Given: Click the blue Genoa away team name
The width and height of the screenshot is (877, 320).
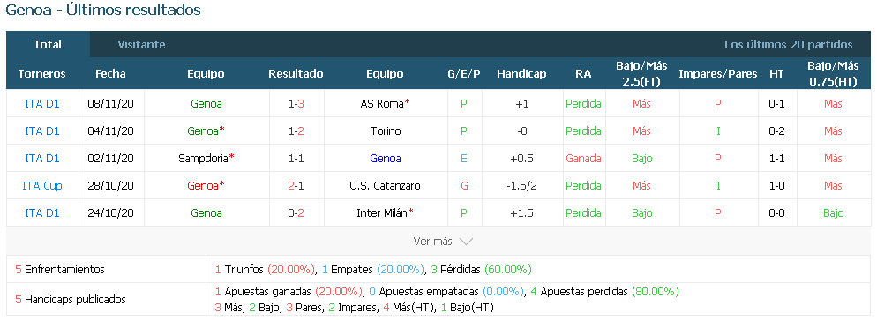Looking at the screenshot, I should click(x=386, y=158).
